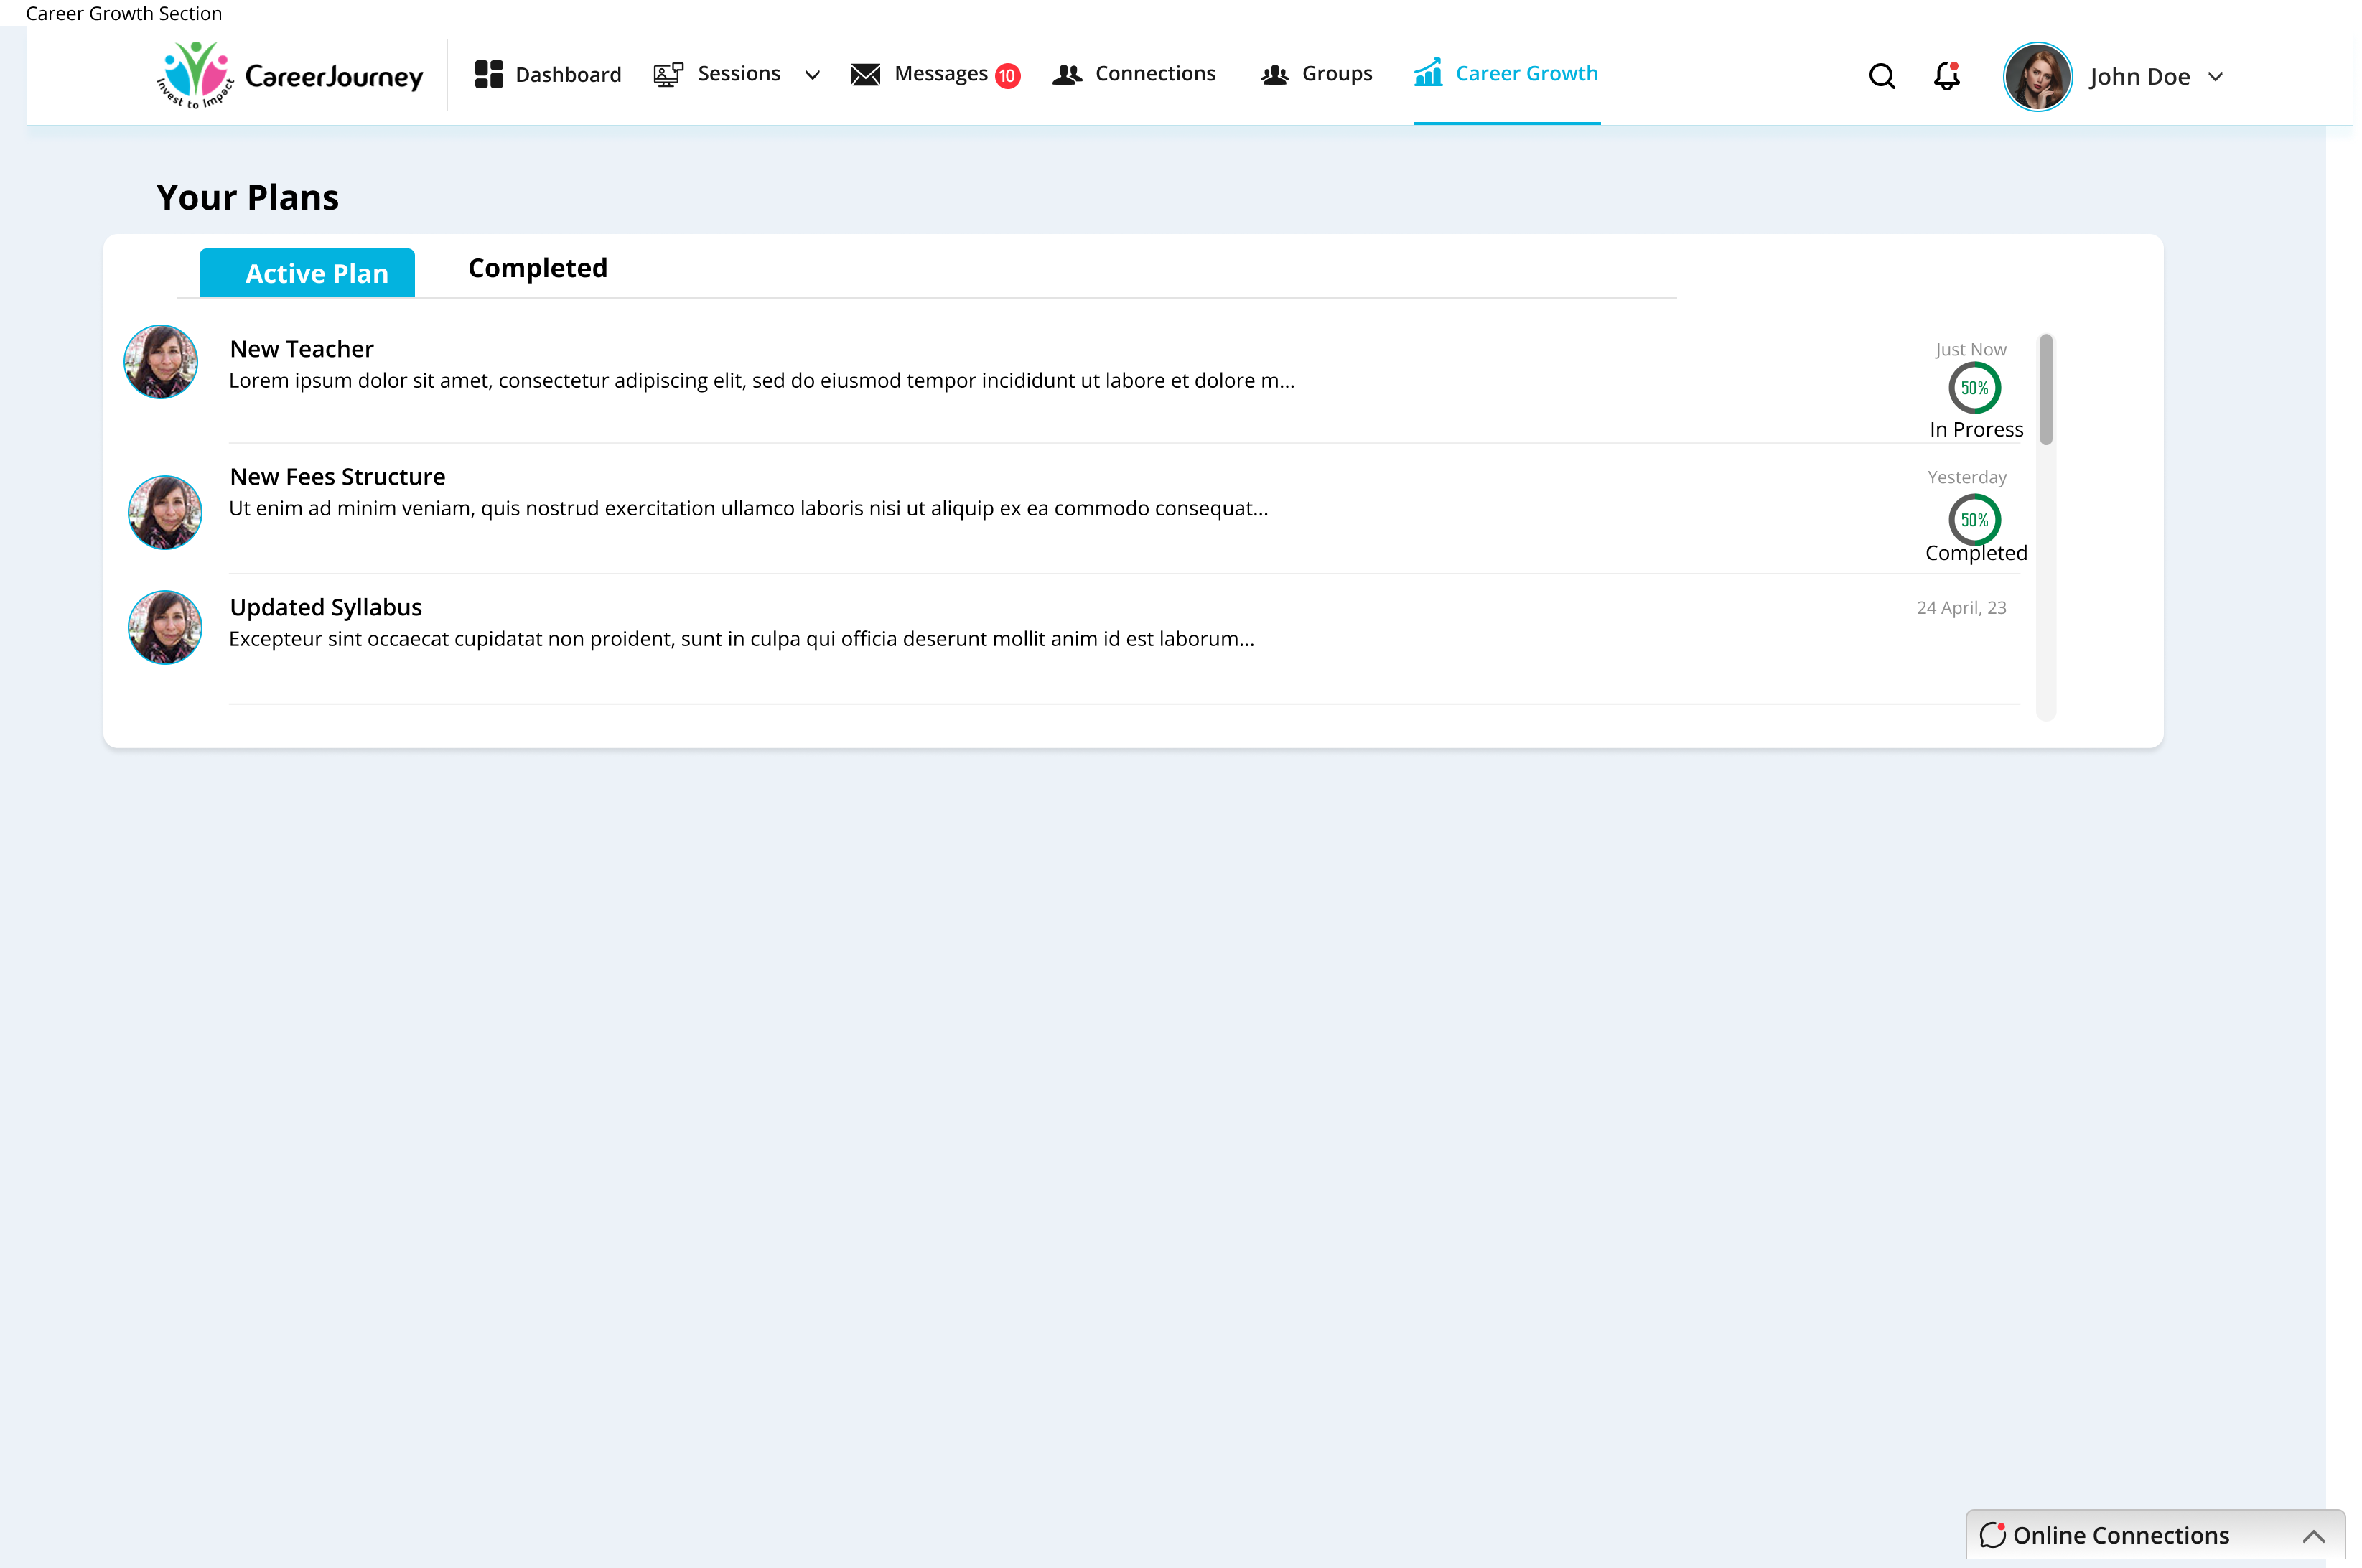Click the Online Connections label

2121,1535
